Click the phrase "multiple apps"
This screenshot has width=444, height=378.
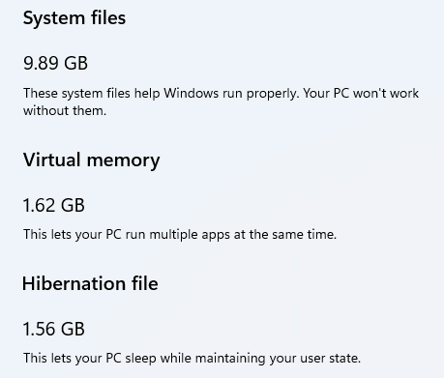click(190, 235)
